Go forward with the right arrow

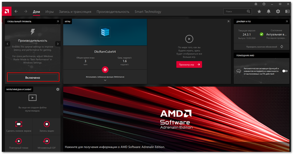point(26,11)
